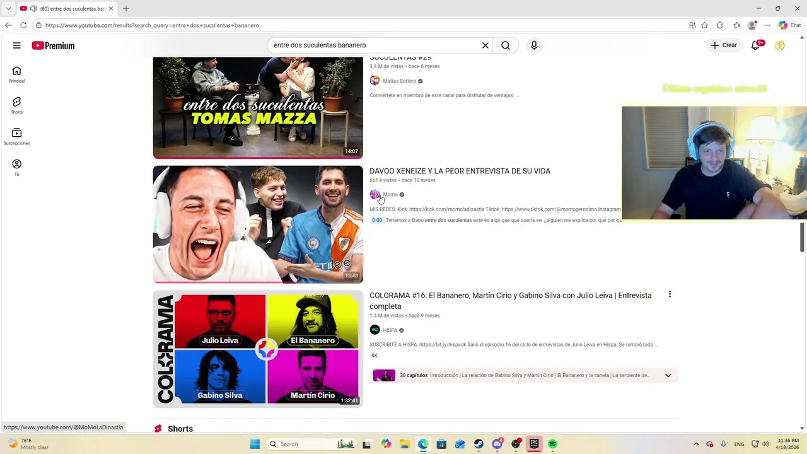Open Steam from the taskbar
807x454 pixels.
[x=479, y=444]
